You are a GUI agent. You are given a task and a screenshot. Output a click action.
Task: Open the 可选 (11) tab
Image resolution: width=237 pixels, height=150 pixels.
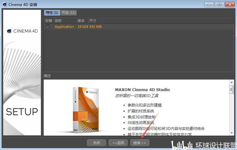pos(69,13)
